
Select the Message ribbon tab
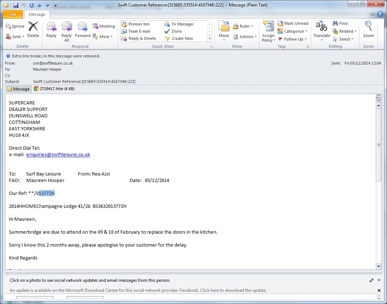pyautogui.click(x=37, y=14)
